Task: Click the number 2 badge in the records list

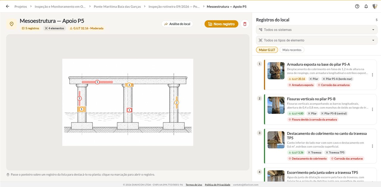Action: (x=260, y=98)
